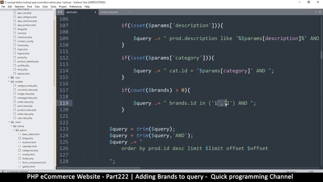Go to next tab with right arrow
323x182 pixels.
click(61, 12)
